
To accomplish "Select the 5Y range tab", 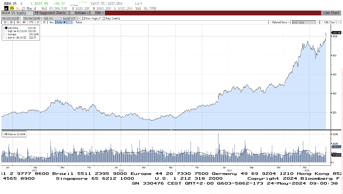I will coord(44,22).
